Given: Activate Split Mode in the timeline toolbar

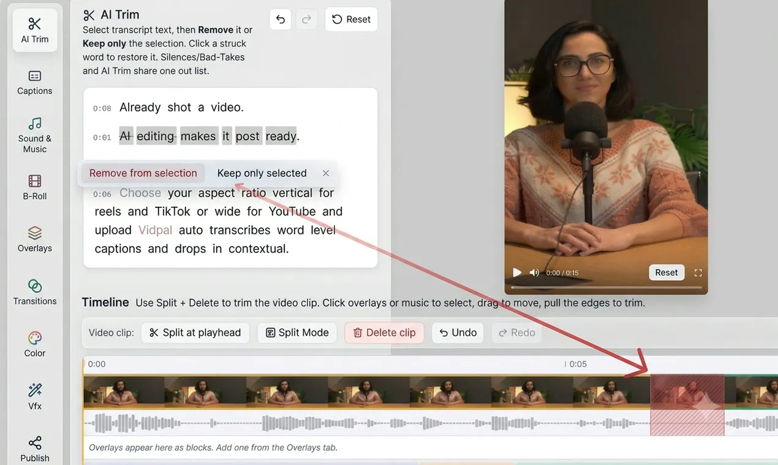Looking at the screenshot, I should pyautogui.click(x=297, y=333).
